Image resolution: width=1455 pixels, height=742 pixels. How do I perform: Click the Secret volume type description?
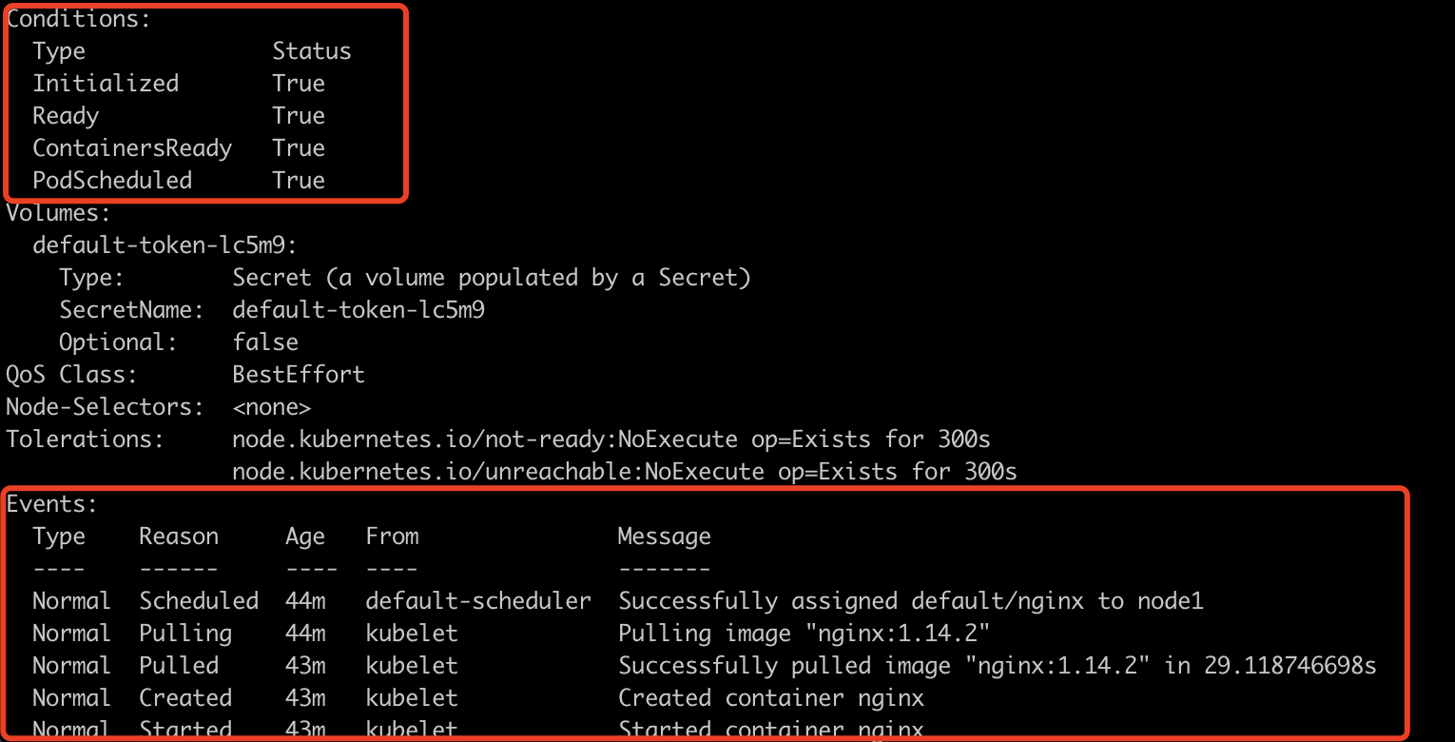(x=492, y=278)
